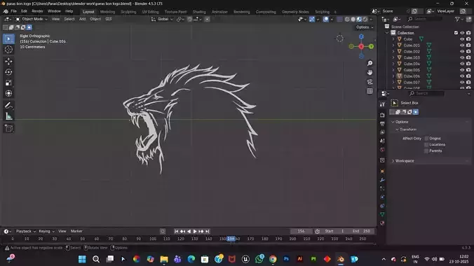This screenshot has width=474, height=266.
Task: Open the Tool properties tab icon
Action: coord(382,104)
